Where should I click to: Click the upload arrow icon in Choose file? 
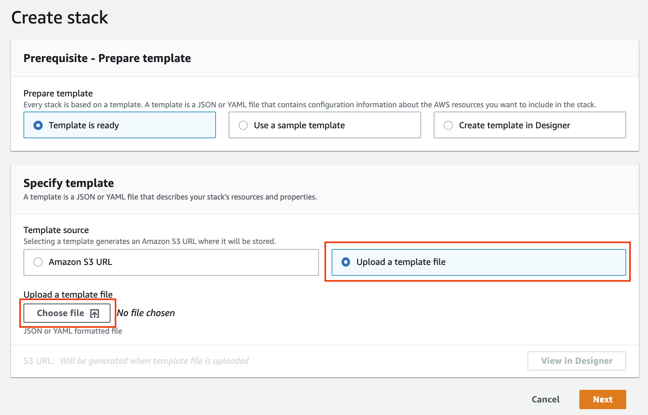95,314
